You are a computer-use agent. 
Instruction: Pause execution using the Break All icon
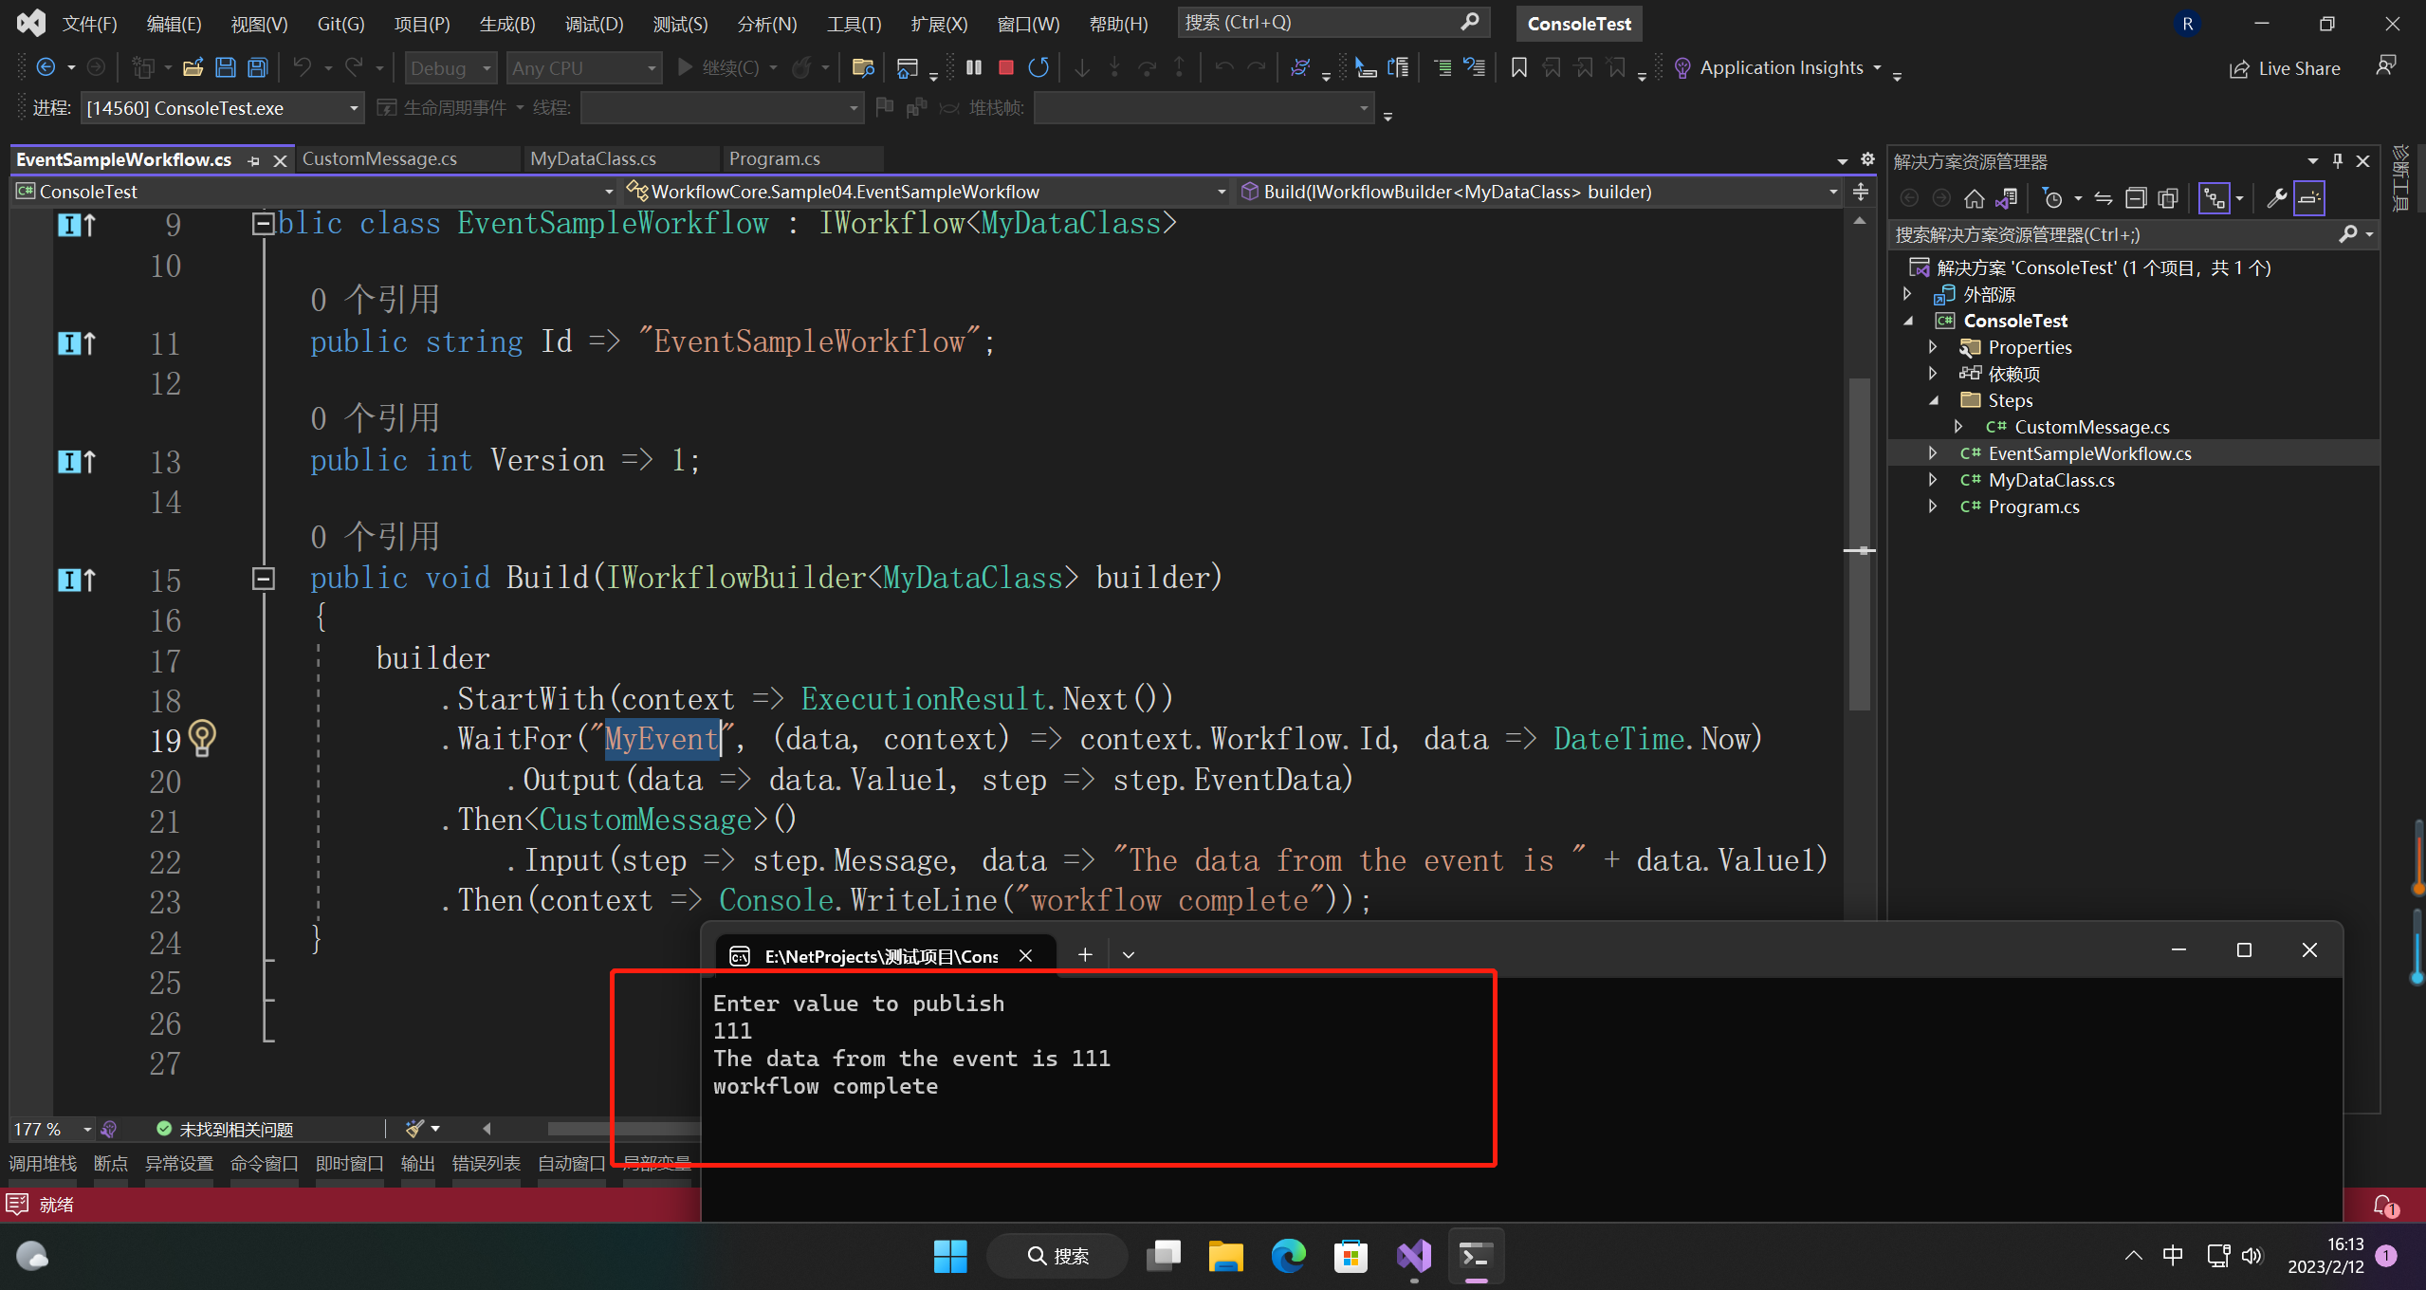(x=973, y=66)
